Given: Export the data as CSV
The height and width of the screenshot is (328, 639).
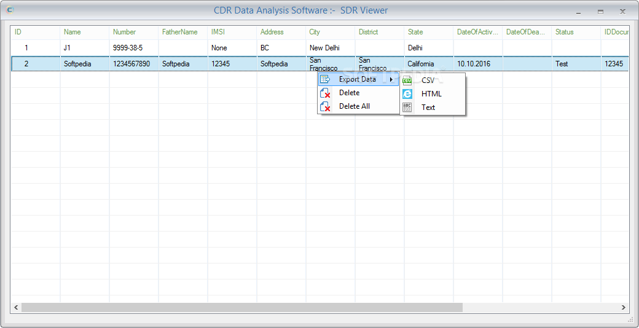Looking at the screenshot, I should point(433,80).
